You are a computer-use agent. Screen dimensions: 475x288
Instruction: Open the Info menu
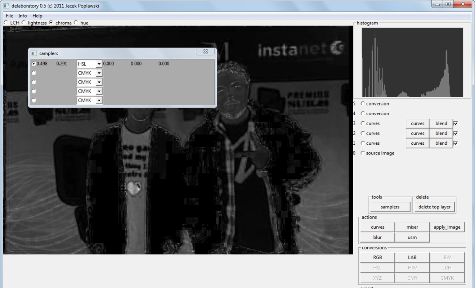23,16
